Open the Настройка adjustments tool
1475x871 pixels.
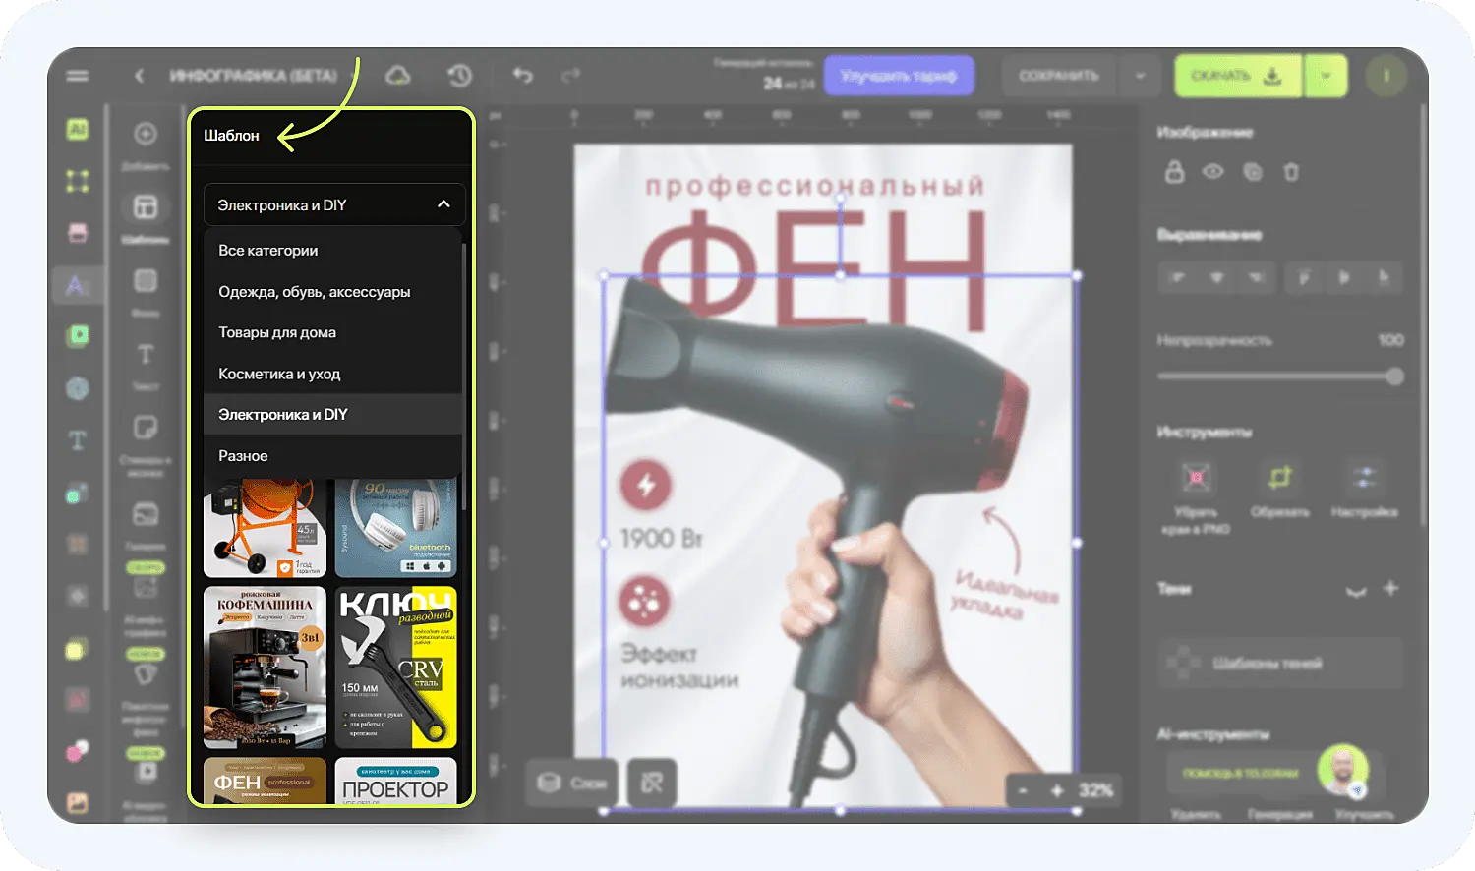pyautogui.click(x=1365, y=490)
